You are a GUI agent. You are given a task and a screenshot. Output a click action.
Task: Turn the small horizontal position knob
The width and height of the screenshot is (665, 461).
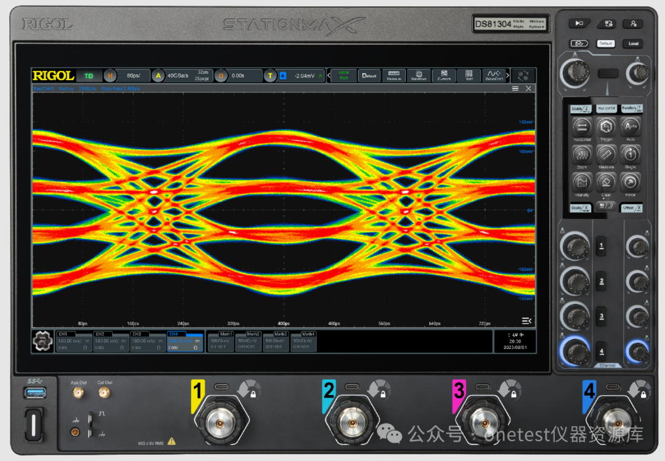tap(638, 73)
